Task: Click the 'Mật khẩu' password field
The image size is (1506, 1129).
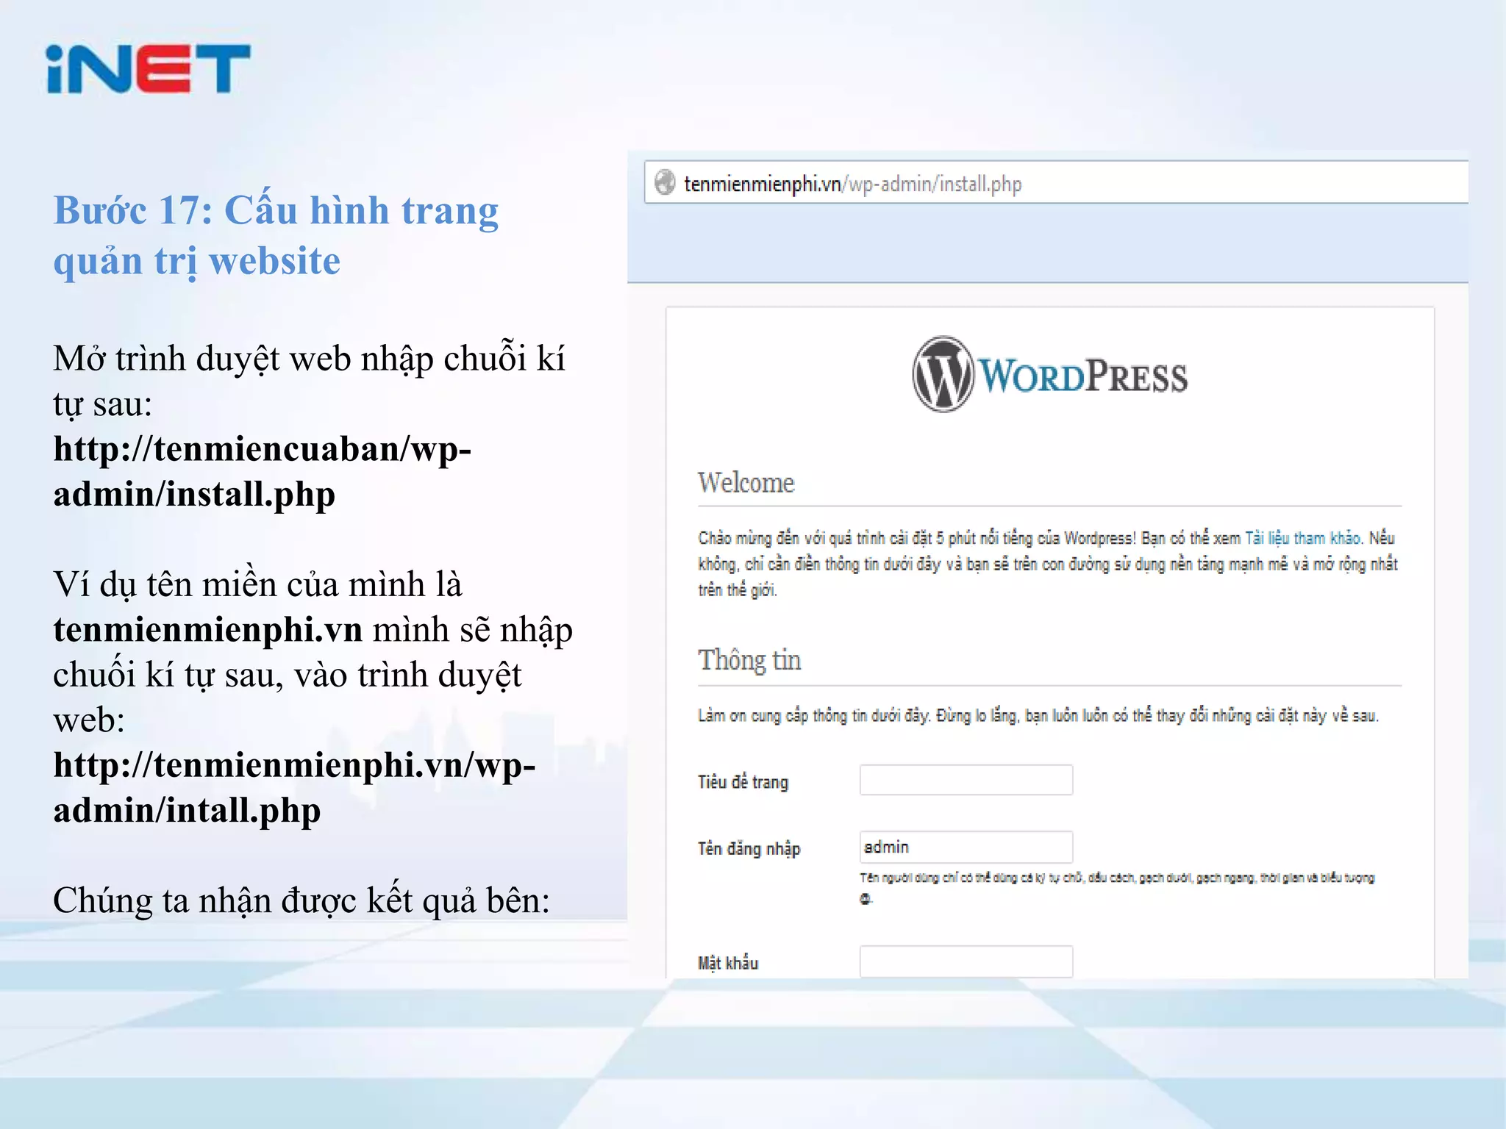Action: (x=966, y=961)
